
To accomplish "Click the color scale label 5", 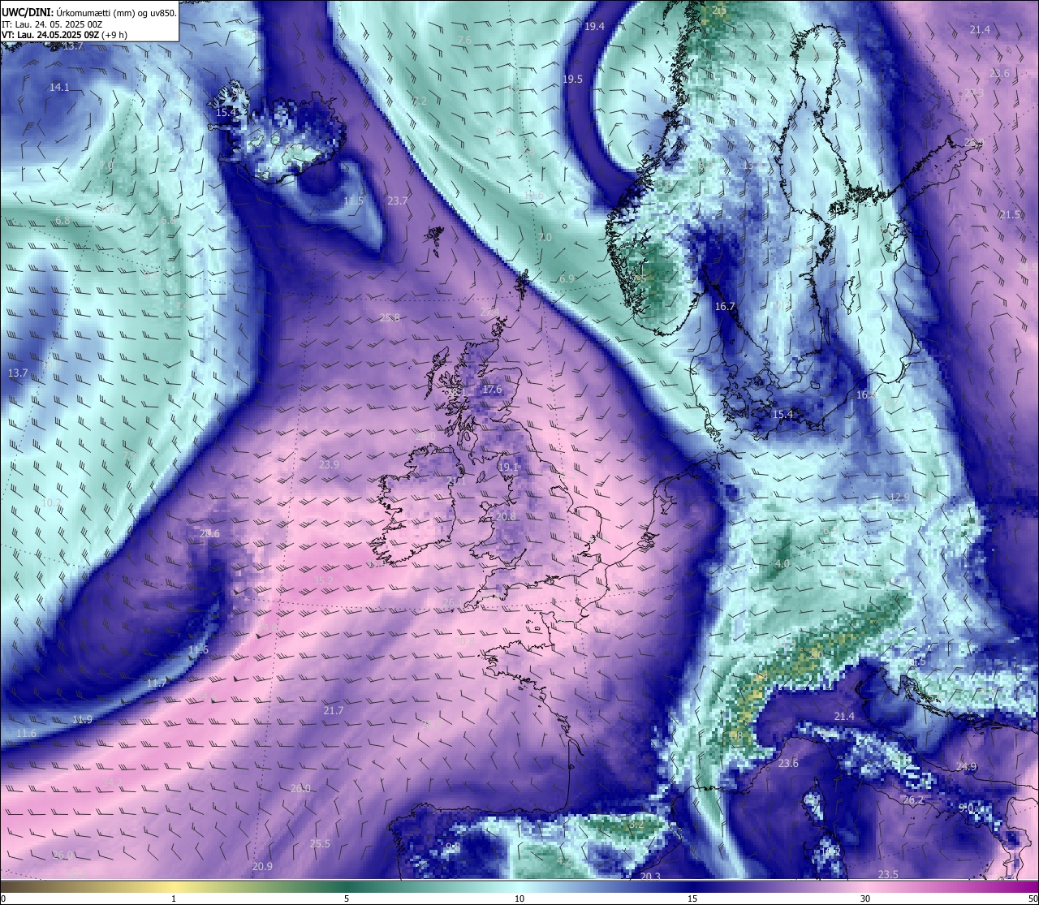I will coord(347,898).
